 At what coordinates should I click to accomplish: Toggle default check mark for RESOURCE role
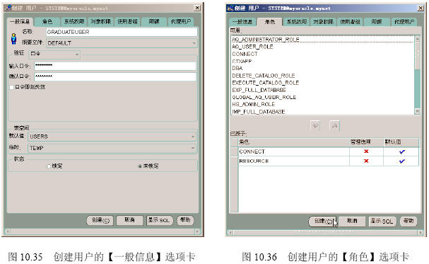pos(401,161)
